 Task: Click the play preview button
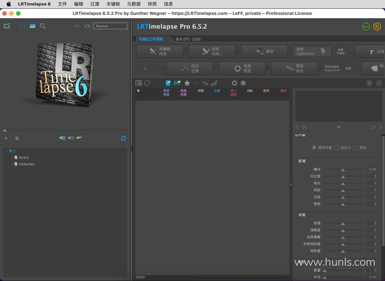(7, 138)
